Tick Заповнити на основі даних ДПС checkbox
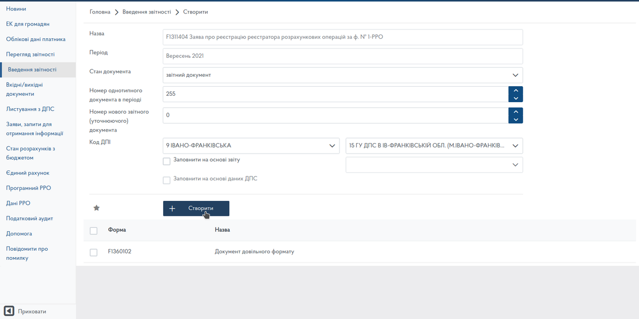The image size is (639, 319). click(x=167, y=179)
